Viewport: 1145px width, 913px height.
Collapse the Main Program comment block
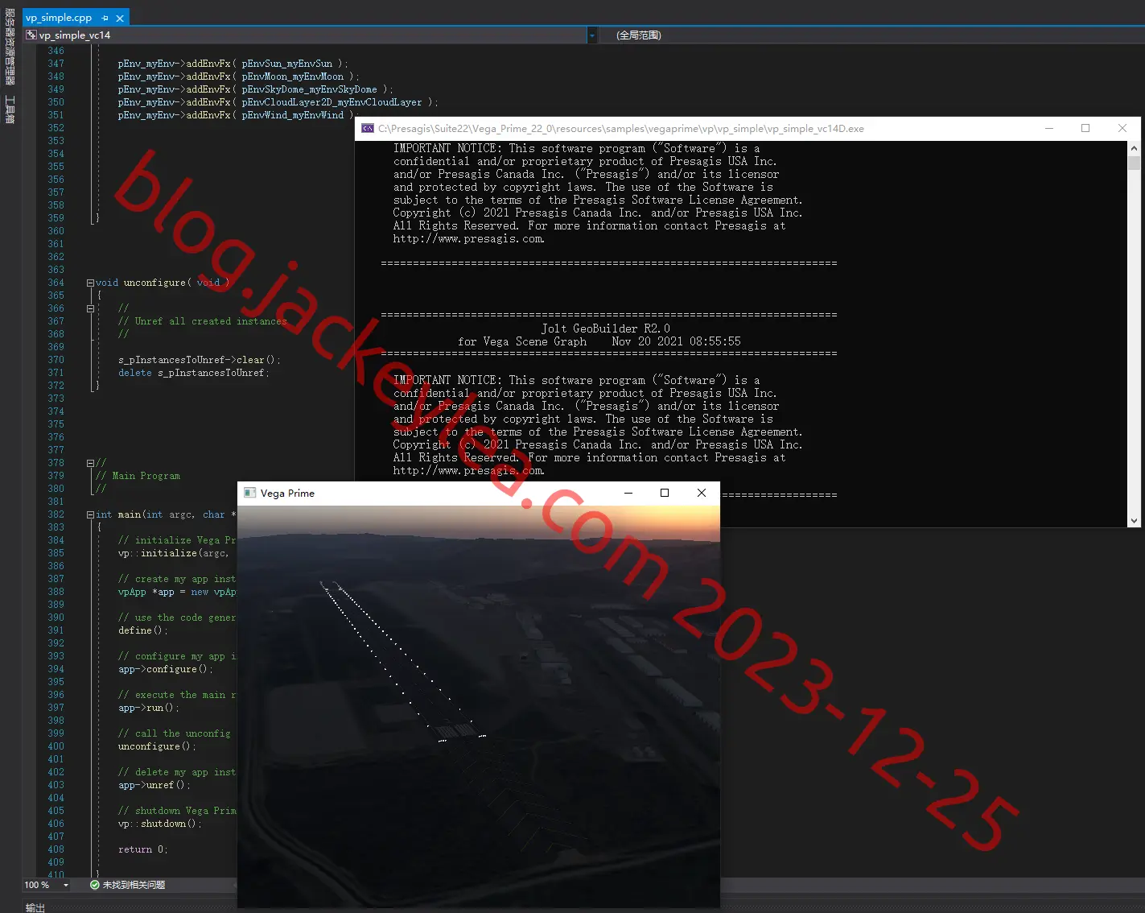(x=90, y=463)
